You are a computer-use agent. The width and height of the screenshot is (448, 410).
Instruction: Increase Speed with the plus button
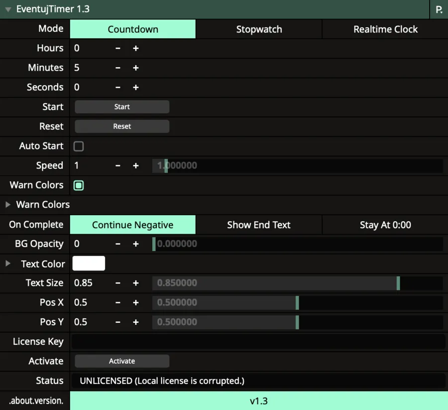point(136,165)
